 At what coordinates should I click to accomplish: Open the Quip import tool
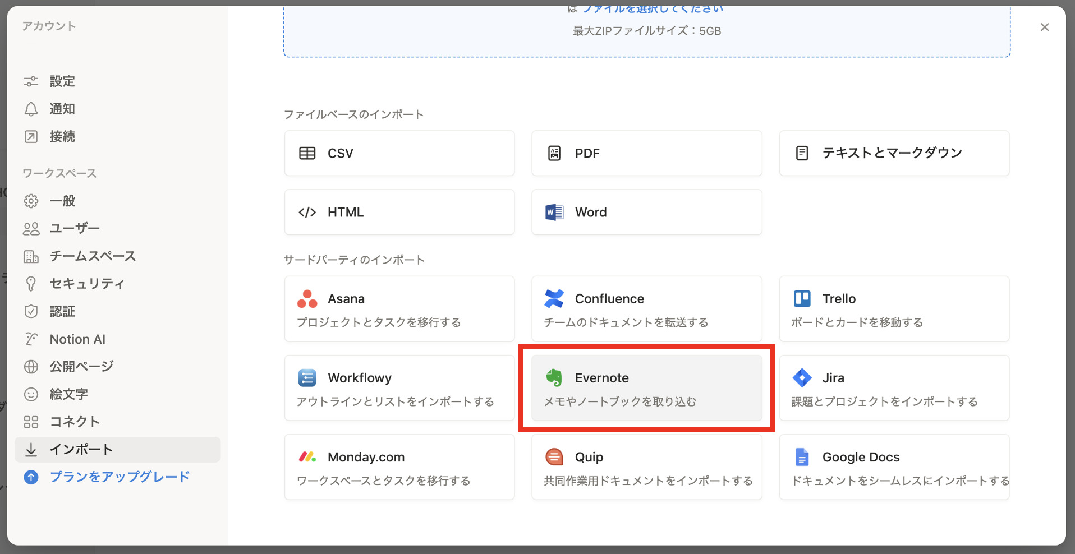click(645, 467)
